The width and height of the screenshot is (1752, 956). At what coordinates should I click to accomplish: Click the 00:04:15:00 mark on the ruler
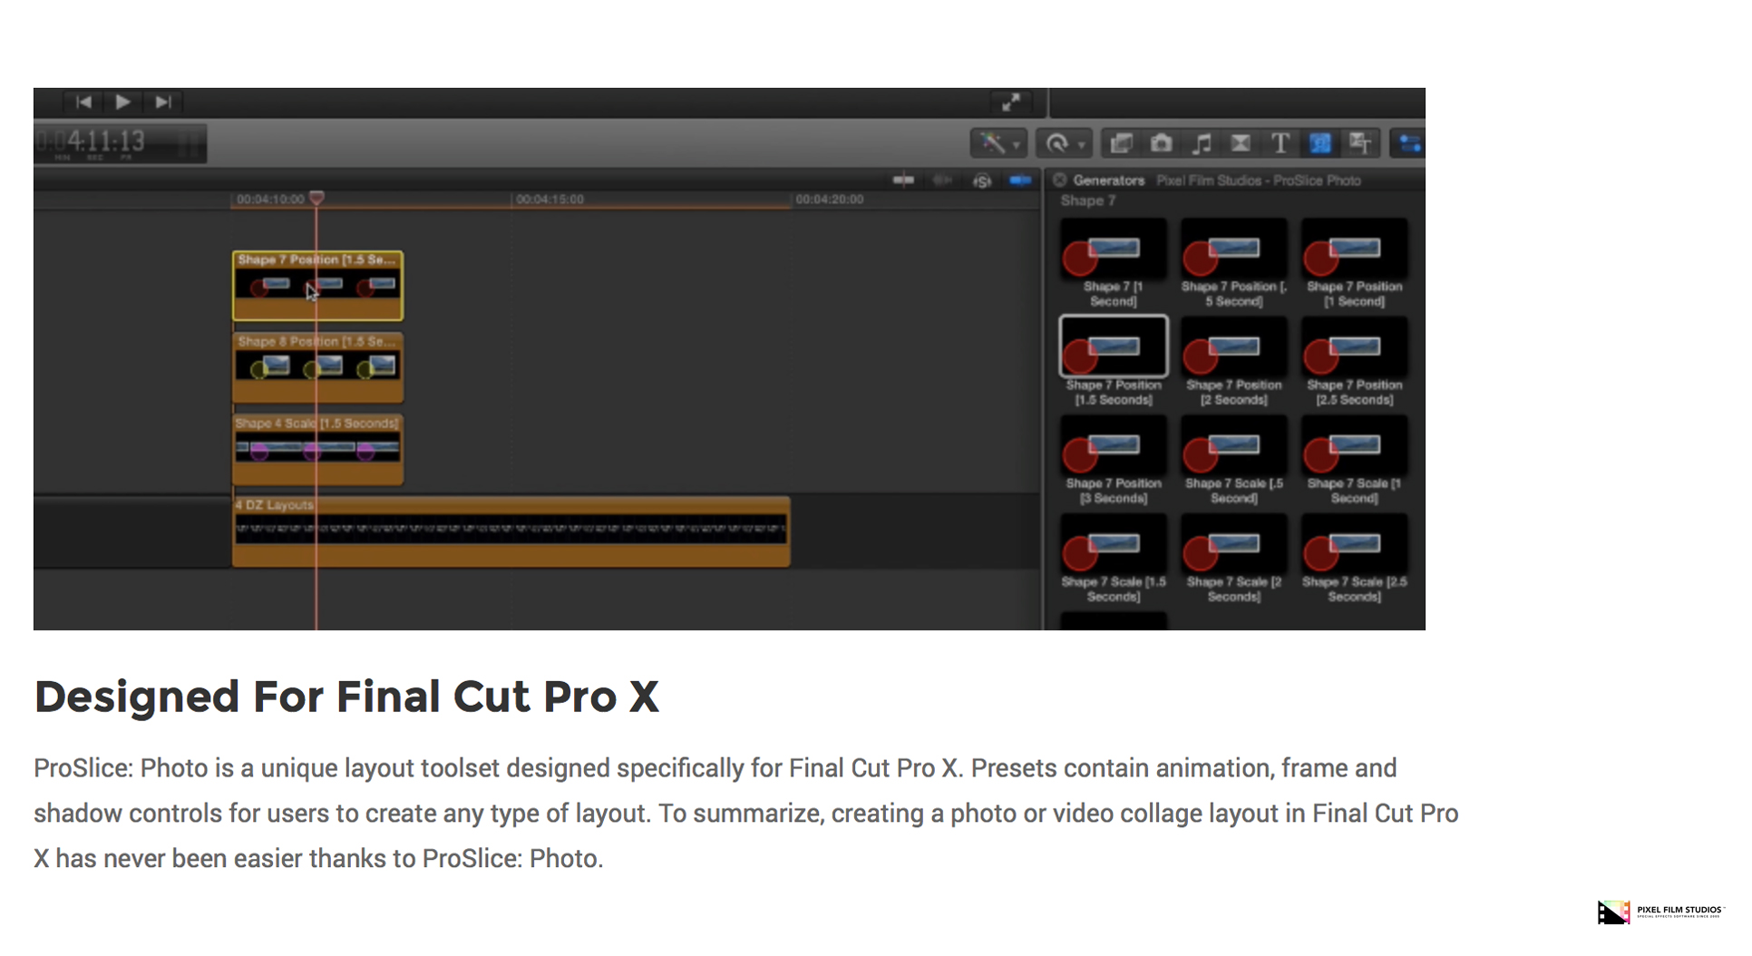[550, 200]
